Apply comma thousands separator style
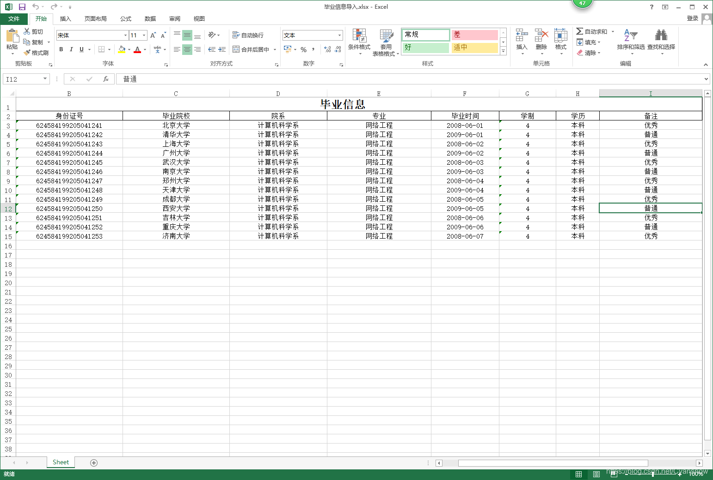 313,49
